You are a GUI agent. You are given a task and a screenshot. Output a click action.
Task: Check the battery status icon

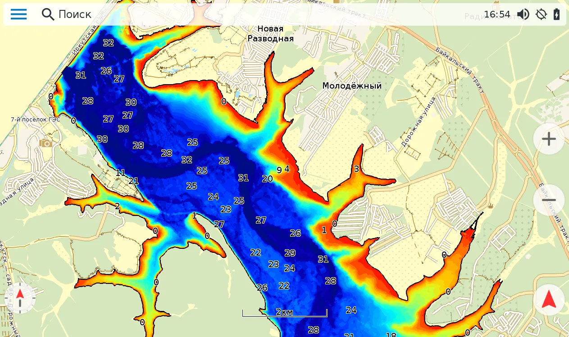pos(557,14)
